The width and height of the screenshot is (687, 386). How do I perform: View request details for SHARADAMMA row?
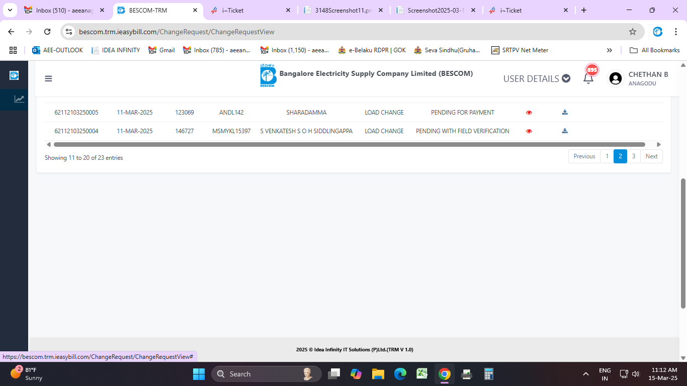click(529, 113)
